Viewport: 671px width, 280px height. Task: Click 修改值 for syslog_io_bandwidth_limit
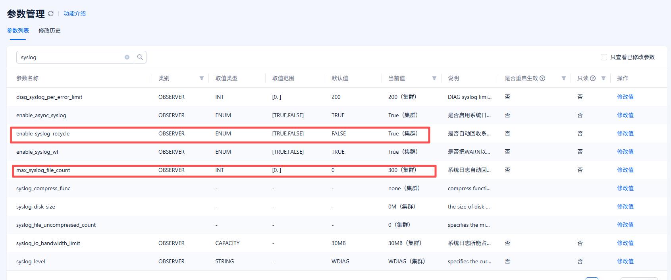(625, 243)
